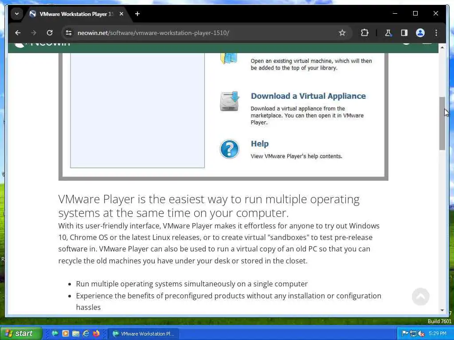Image resolution: width=454 pixels, height=340 pixels.
Task: Open the Chrome extensions puzzle icon
Action: click(x=364, y=33)
